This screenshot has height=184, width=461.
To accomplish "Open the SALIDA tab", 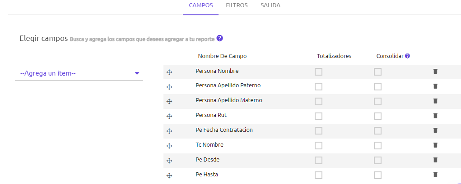I will pyautogui.click(x=270, y=5).
